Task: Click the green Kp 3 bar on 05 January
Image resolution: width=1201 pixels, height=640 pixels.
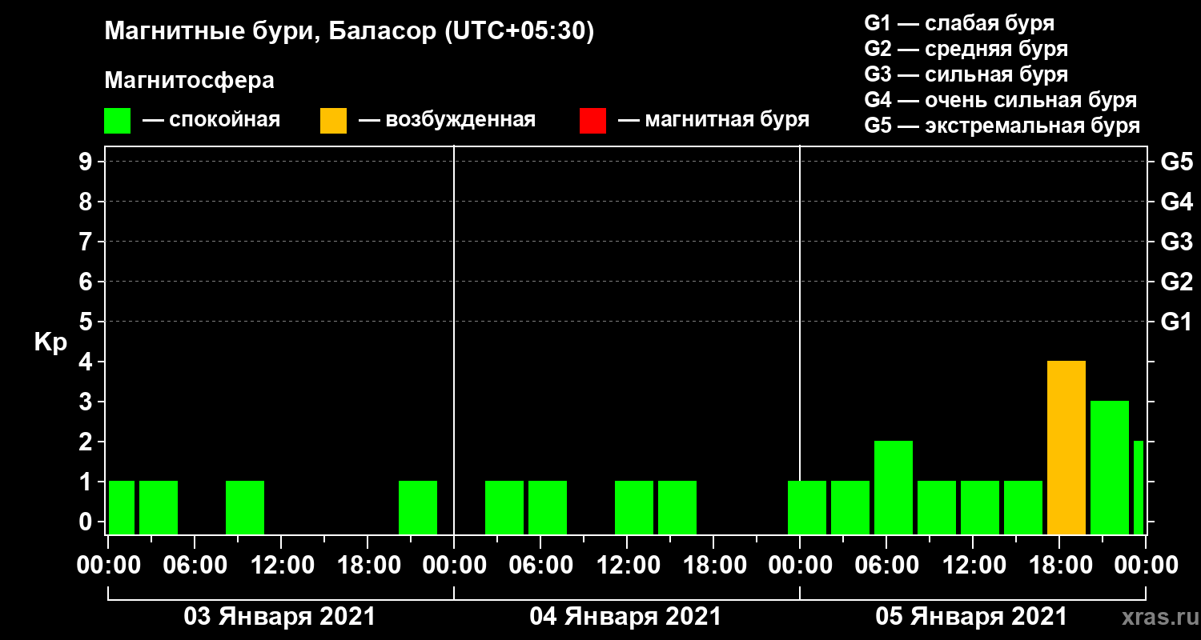Action: (1110, 467)
